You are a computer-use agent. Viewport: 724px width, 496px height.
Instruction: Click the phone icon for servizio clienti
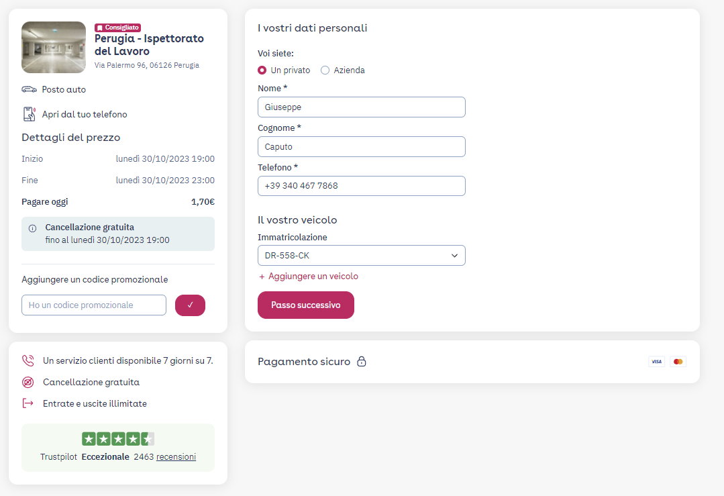click(x=28, y=360)
